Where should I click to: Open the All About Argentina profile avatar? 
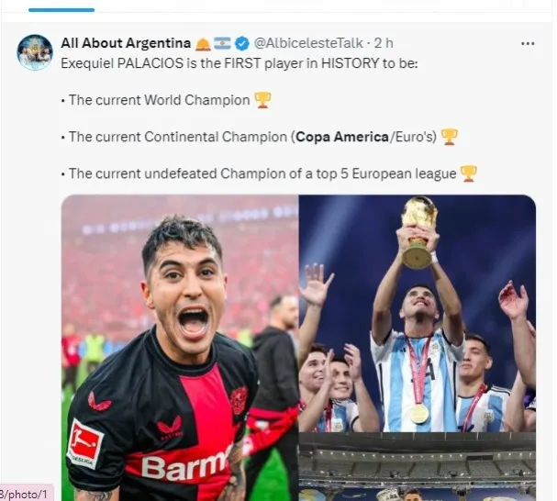coord(35,52)
